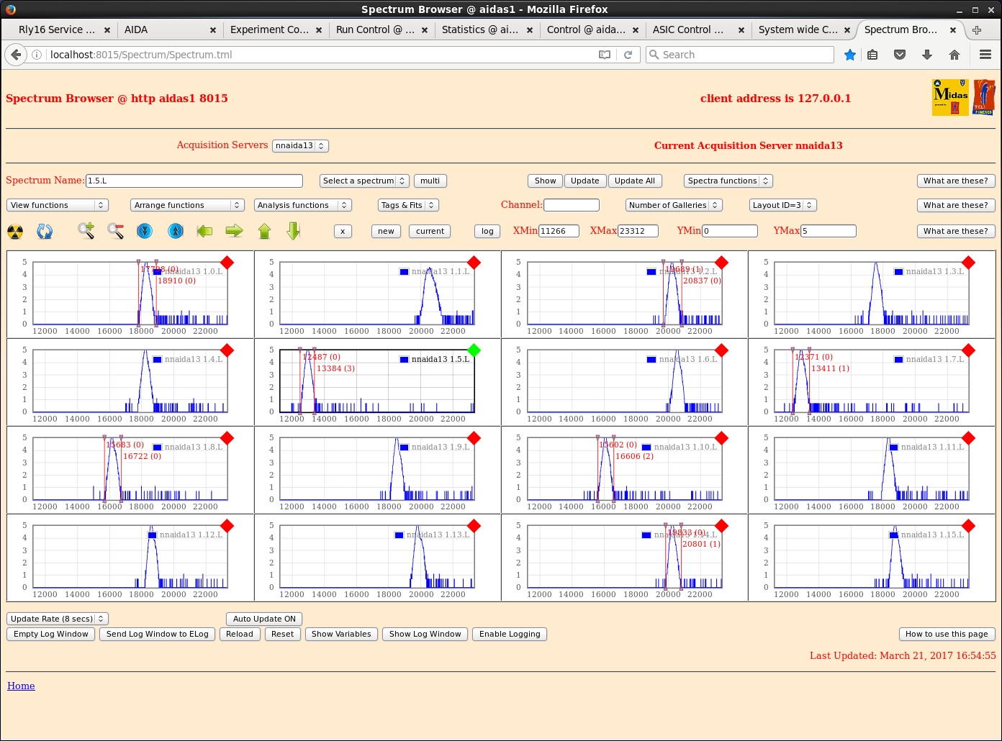This screenshot has width=1002, height=741.
Task: Click the green down arrow icon
Action: (293, 231)
